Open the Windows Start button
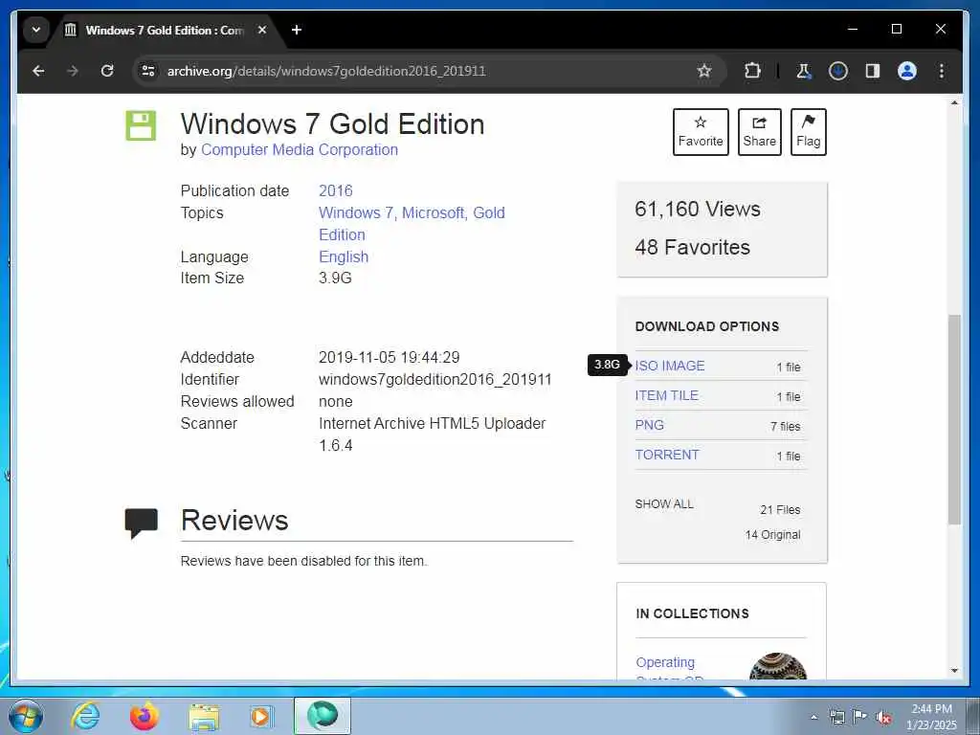This screenshot has width=980, height=735. 26,716
